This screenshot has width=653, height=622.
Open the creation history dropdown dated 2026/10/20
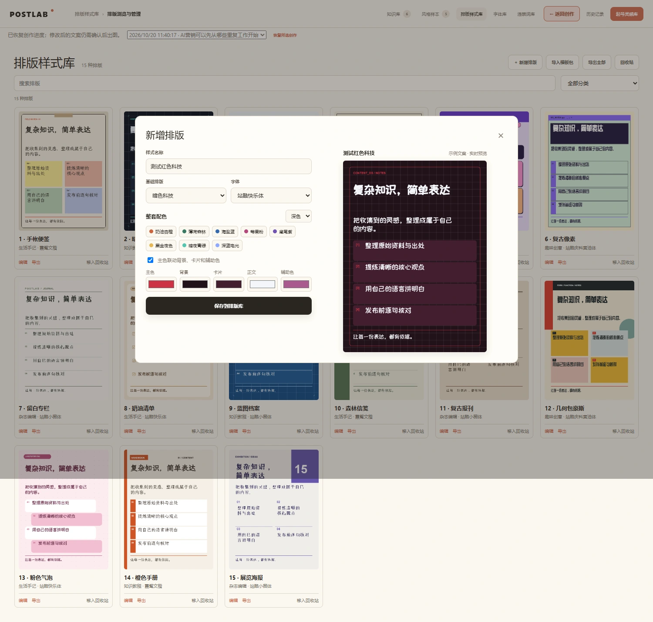197,35
